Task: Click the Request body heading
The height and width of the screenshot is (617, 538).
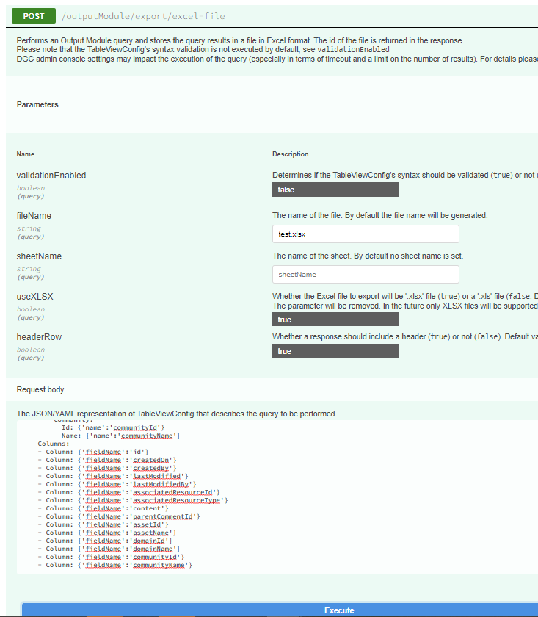Action: (40, 389)
